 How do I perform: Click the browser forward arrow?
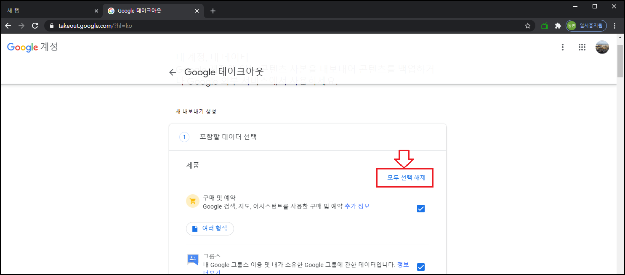[21, 26]
